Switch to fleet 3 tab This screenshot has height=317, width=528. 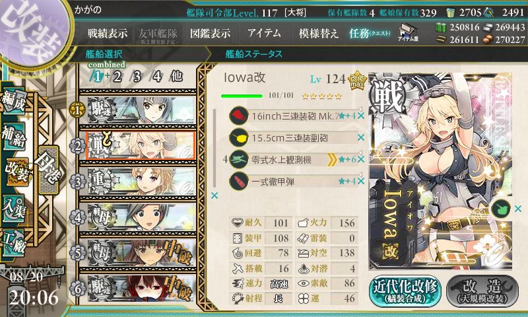137,77
